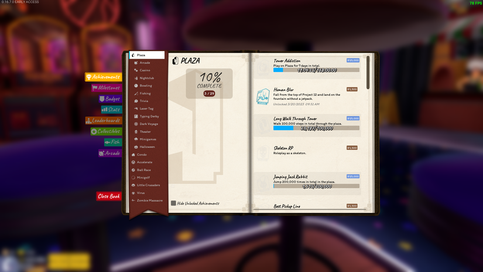The width and height of the screenshot is (483, 272).
Task: Click the Tower Addiction progress bar
Action: (316, 70)
